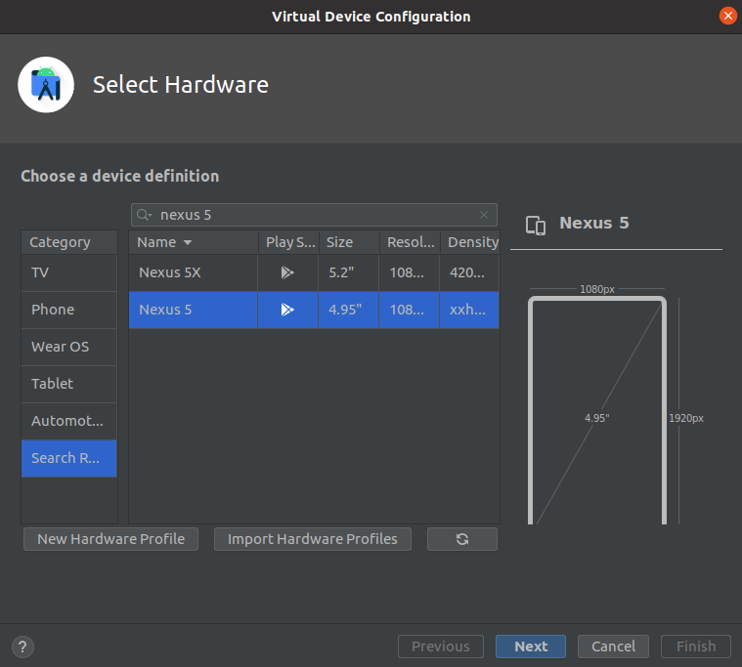742x667 pixels.
Task: Select the Automotive category
Action: [x=69, y=421]
